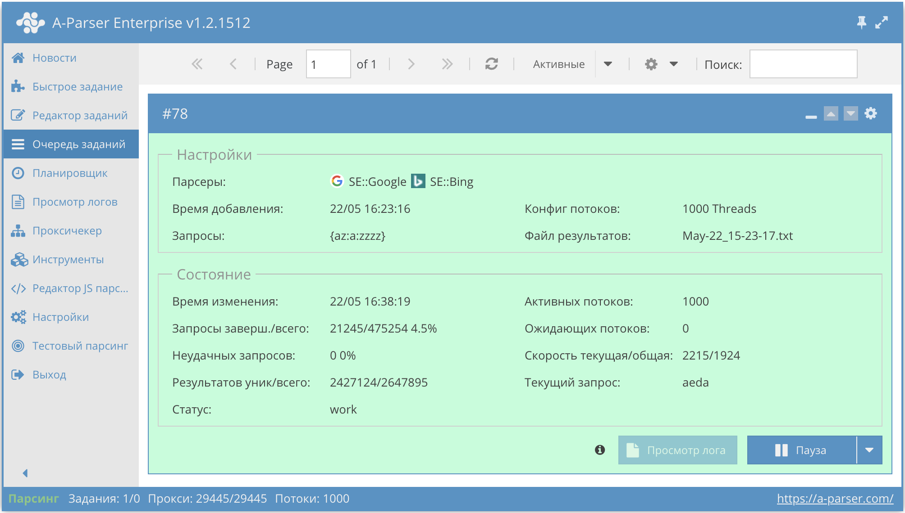The image size is (905, 513).
Task: Open task #78 settings gear
Action: point(871,114)
